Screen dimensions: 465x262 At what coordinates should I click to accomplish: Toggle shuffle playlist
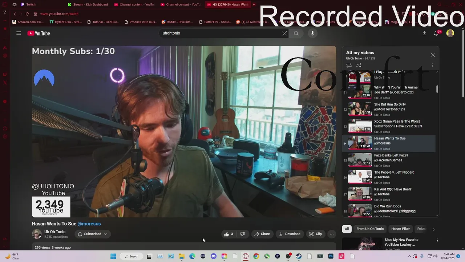pyautogui.click(x=359, y=65)
